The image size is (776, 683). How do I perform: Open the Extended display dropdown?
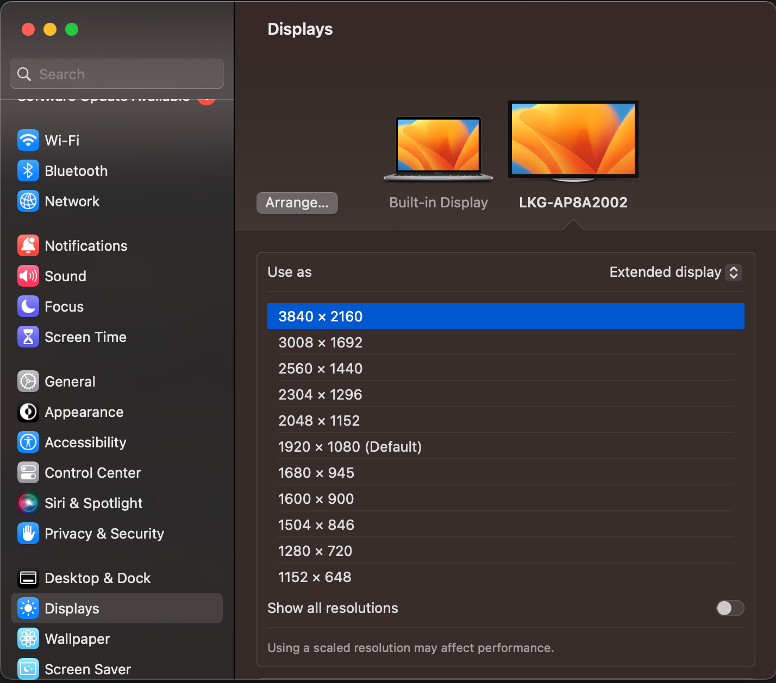coord(675,272)
